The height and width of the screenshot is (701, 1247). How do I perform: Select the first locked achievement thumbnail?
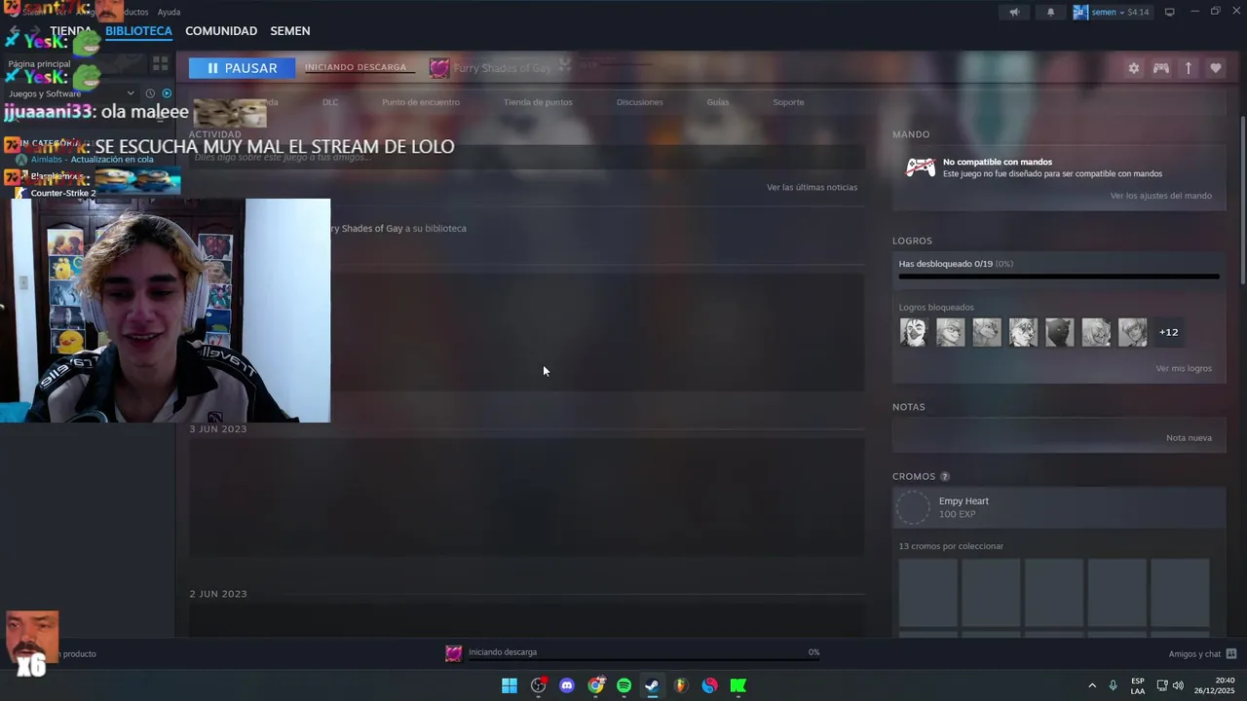click(914, 333)
